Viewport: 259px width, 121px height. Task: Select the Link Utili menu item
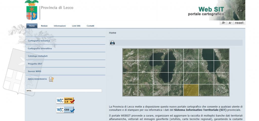(76, 26)
